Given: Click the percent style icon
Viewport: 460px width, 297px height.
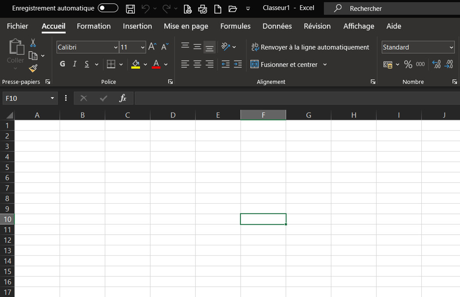Looking at the screenshot, I should tap(408, 64).
